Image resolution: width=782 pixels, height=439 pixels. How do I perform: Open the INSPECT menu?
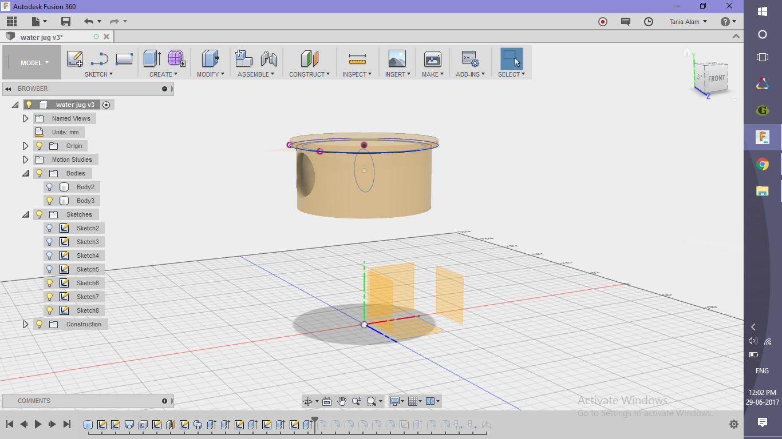[357, 74]
